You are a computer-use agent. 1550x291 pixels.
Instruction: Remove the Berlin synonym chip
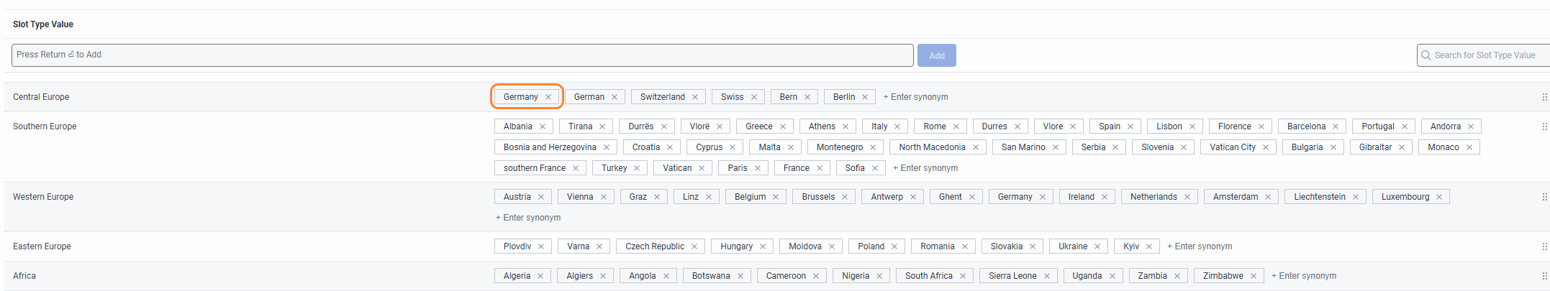[865, 97]
